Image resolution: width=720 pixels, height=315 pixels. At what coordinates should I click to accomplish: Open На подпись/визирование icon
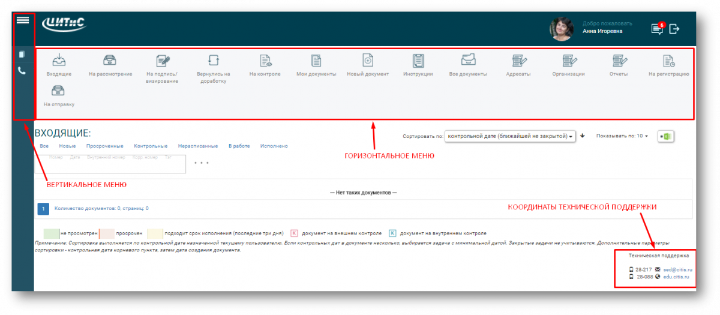click(162, 61)
